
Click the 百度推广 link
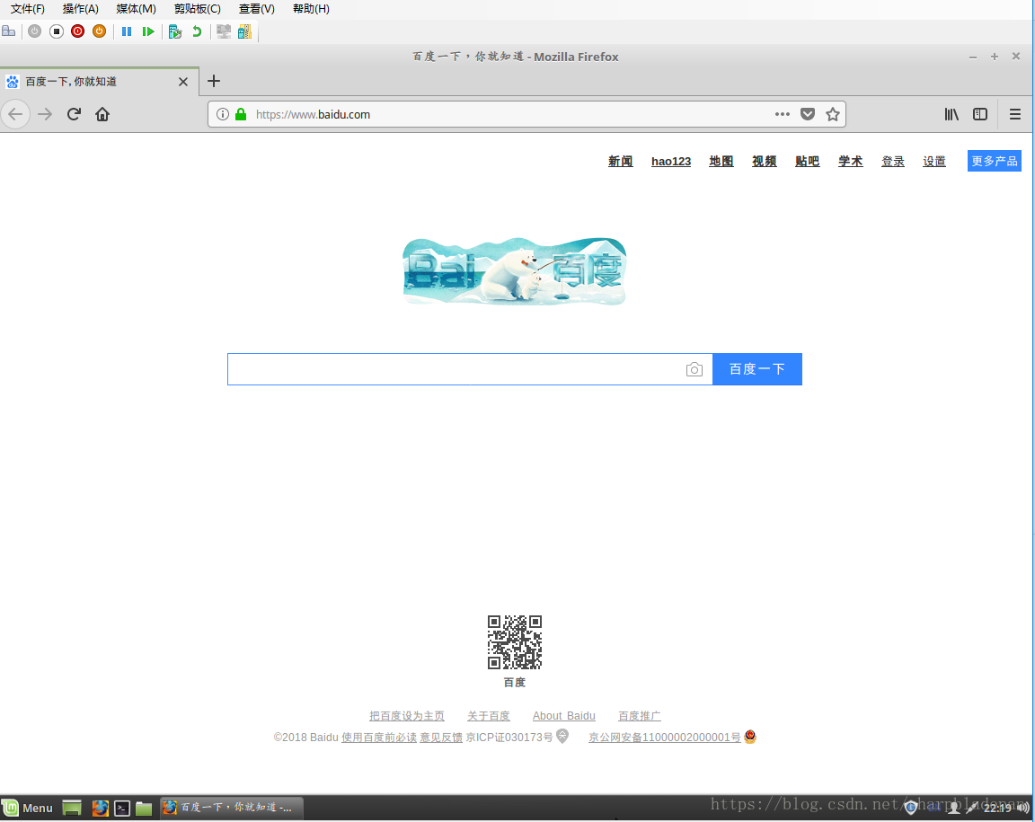click(x=639, y=716)
